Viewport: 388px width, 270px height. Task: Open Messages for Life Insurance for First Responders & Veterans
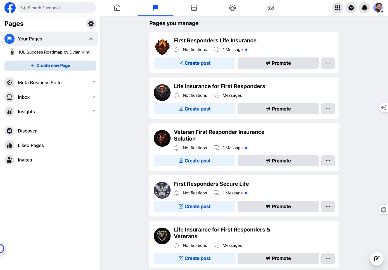pos(228,245)
